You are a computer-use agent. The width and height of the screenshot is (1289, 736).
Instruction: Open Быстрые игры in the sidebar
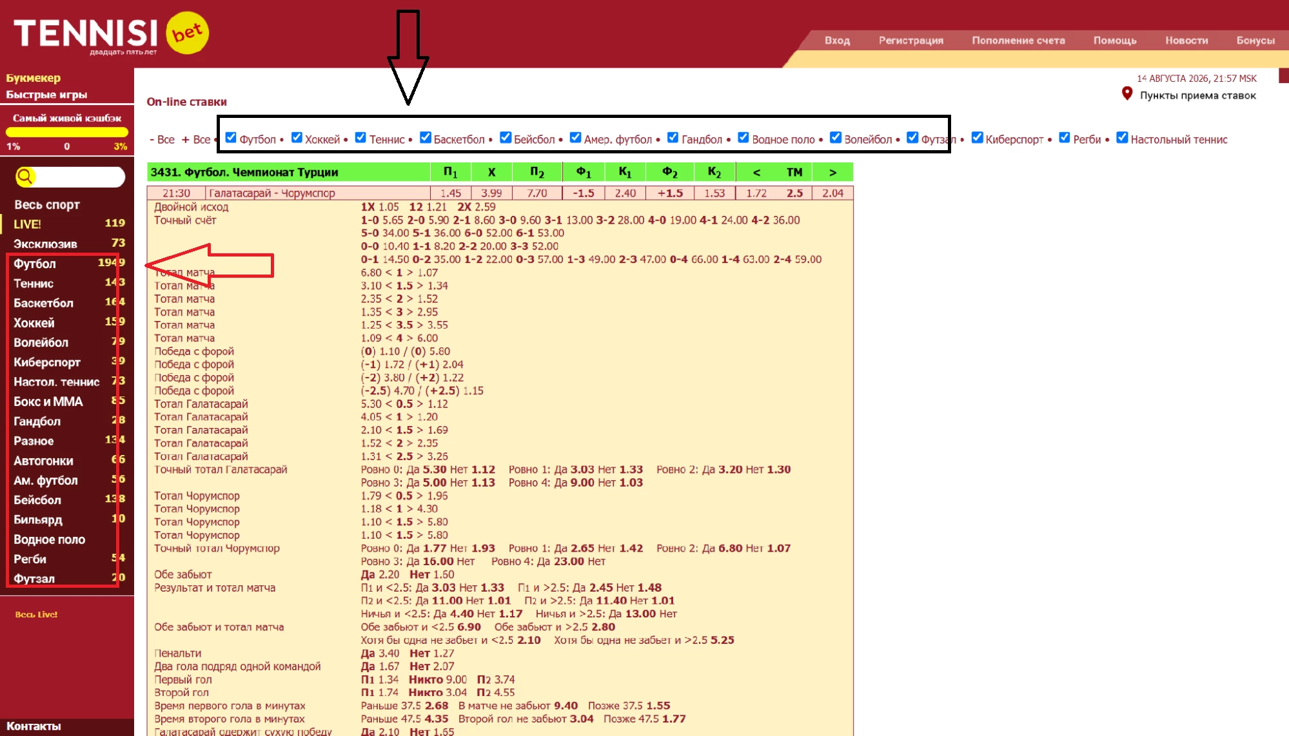tap(46, 95)
